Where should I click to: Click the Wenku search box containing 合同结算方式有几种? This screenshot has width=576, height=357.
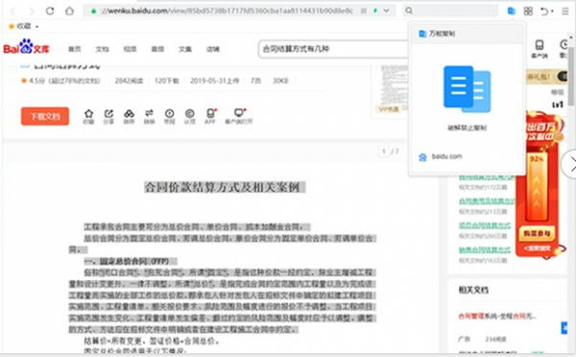coord(333,49)
